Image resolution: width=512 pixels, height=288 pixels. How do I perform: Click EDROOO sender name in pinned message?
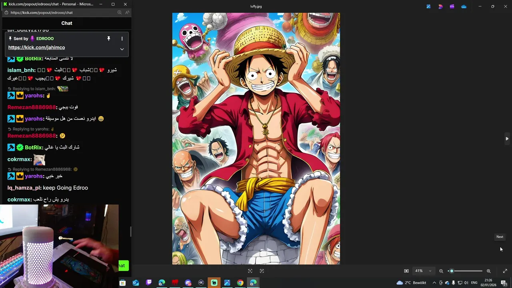[45, 38]
